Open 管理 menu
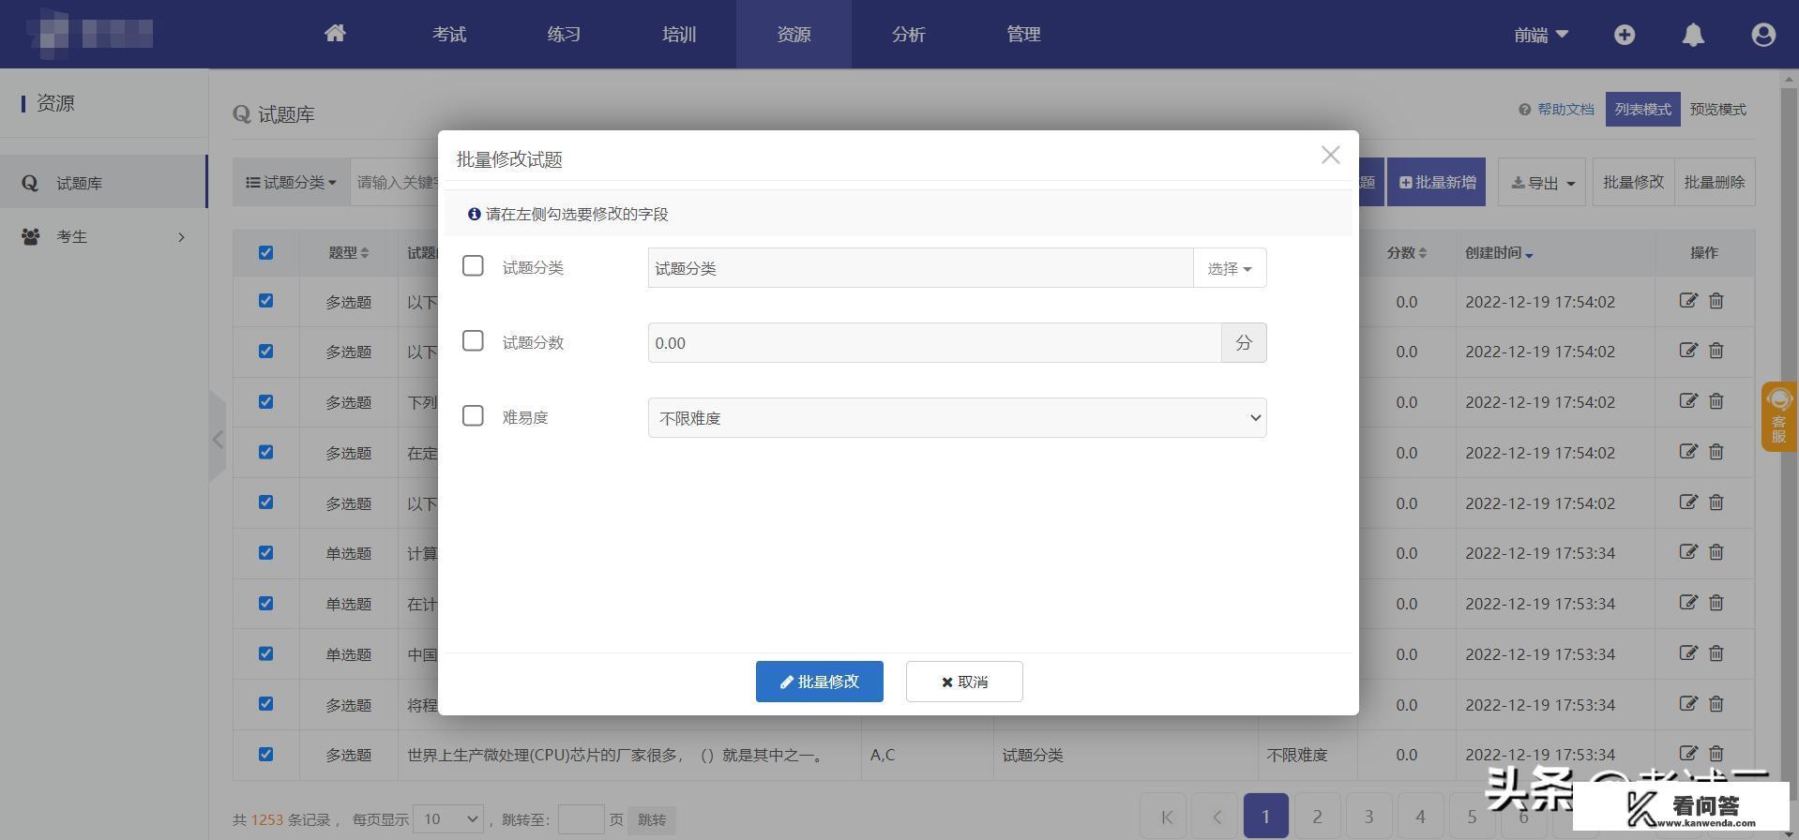This screenshot has width=1799, height=840. [1023, 35]
